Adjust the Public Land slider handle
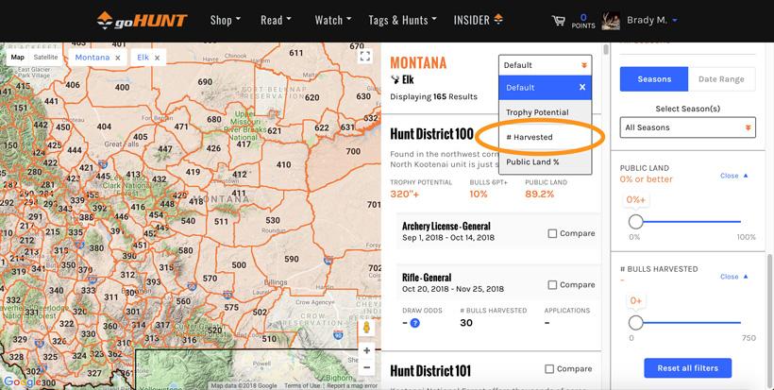This screenshot has height=390, width=774. (635, 221)
